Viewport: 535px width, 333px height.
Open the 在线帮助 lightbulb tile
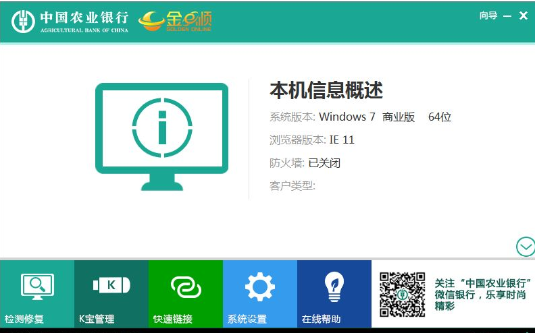click(x=334, y=294)
